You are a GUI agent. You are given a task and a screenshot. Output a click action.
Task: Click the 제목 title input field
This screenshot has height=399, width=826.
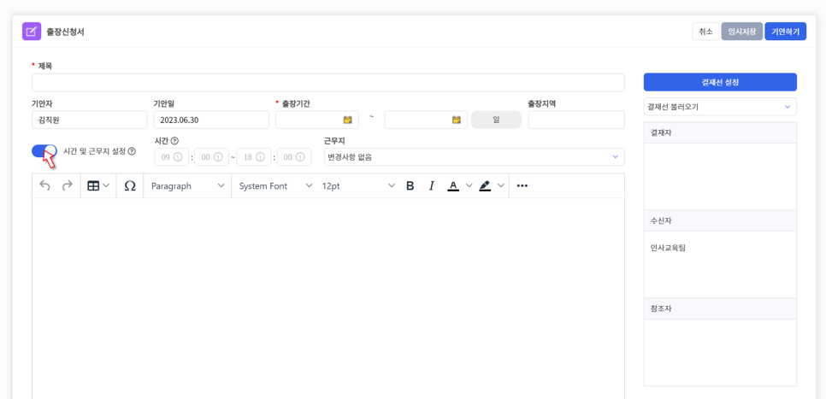(327, 83)
